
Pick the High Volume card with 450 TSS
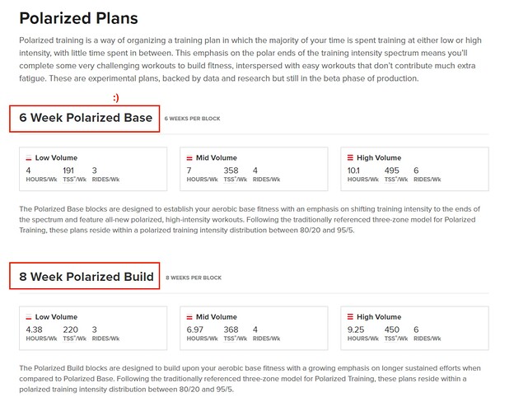tap(414, 328)
